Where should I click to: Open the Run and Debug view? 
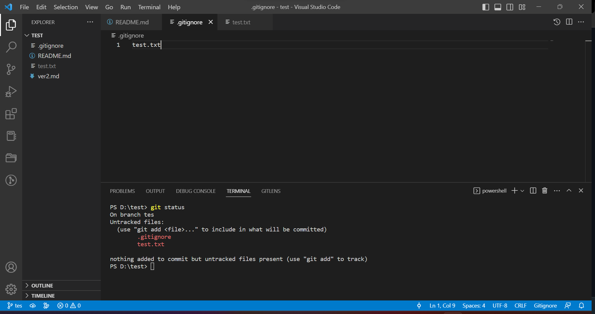(x=11, y=92)
